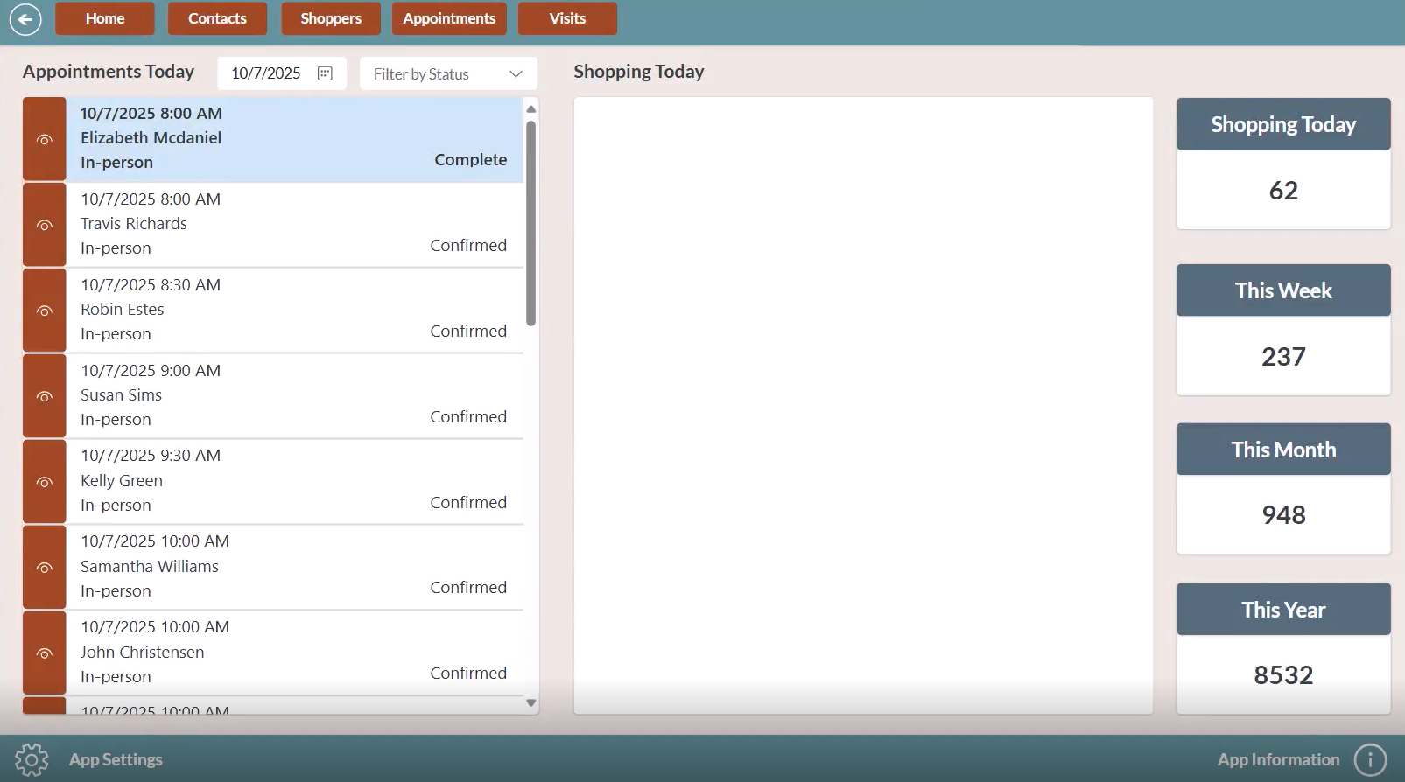Click the This Month card header

1283,450
